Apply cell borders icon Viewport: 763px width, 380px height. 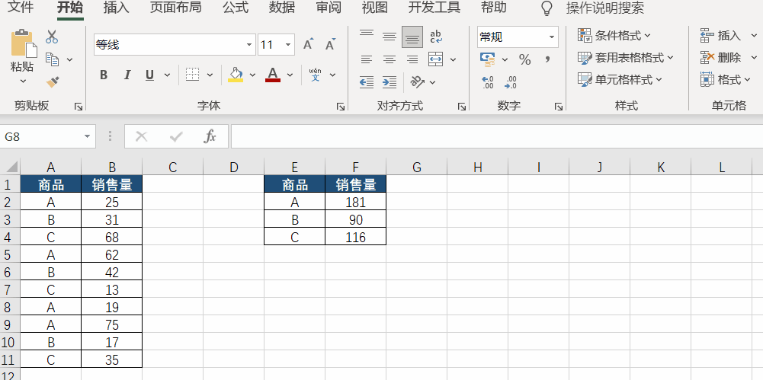[193, 75]
